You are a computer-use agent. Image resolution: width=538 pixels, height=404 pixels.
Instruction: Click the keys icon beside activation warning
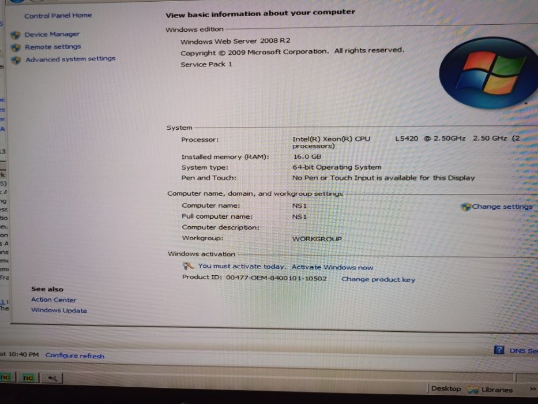tap(187, 266)
